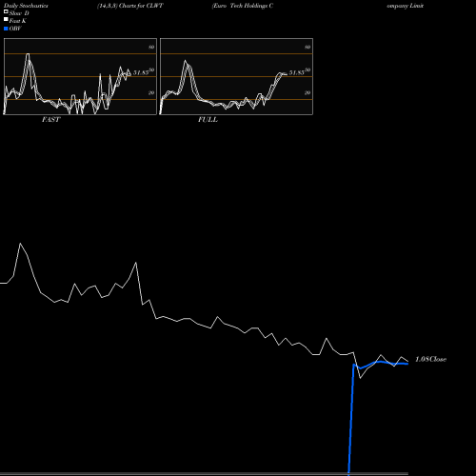
Task: Click the '1.08 Close' price label
Action: coord(430,359)
